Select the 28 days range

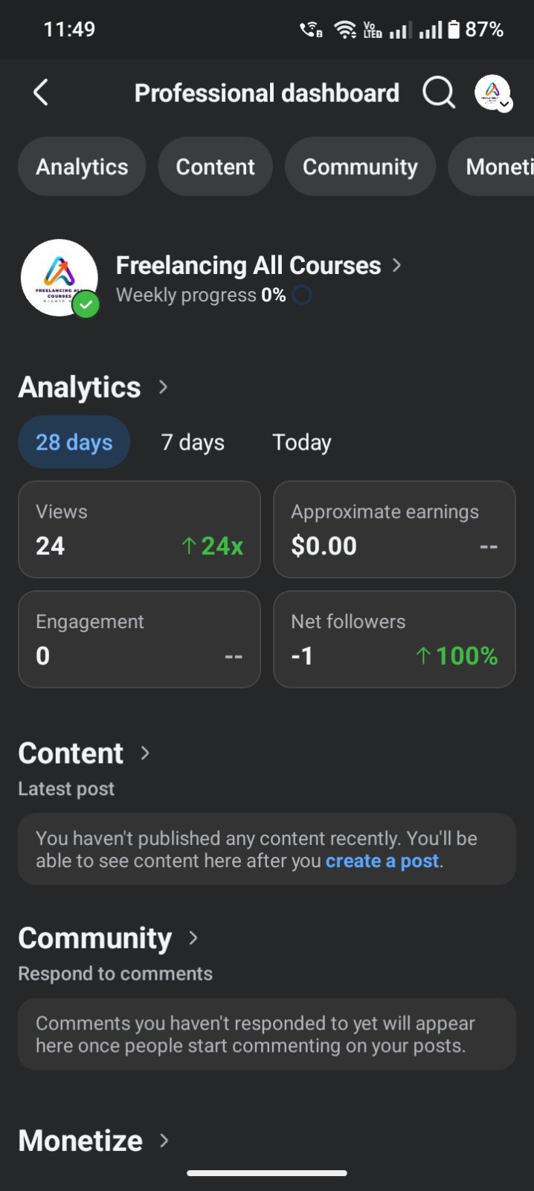point(74,442)
